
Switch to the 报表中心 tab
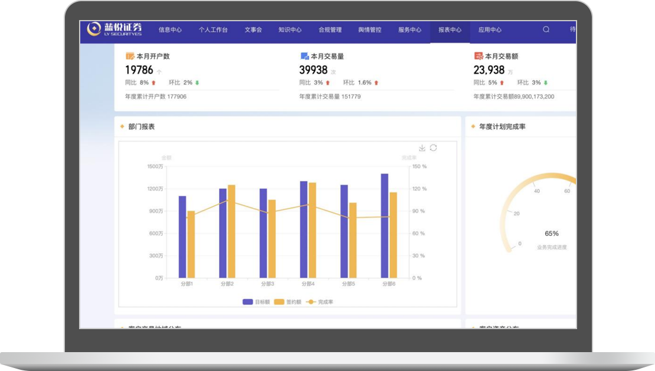coord(450,30)
